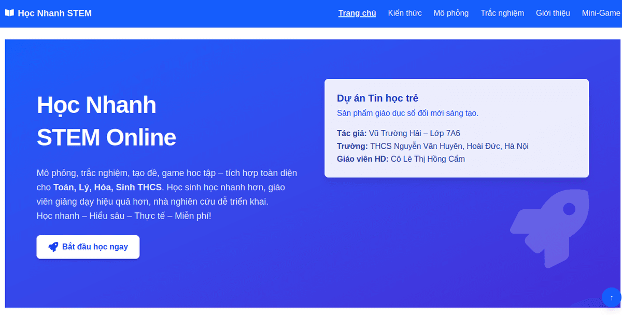Go to the Mô phỏng page
Image resolution: width=622 pixels, height=315 pixels.
(451, 13)
